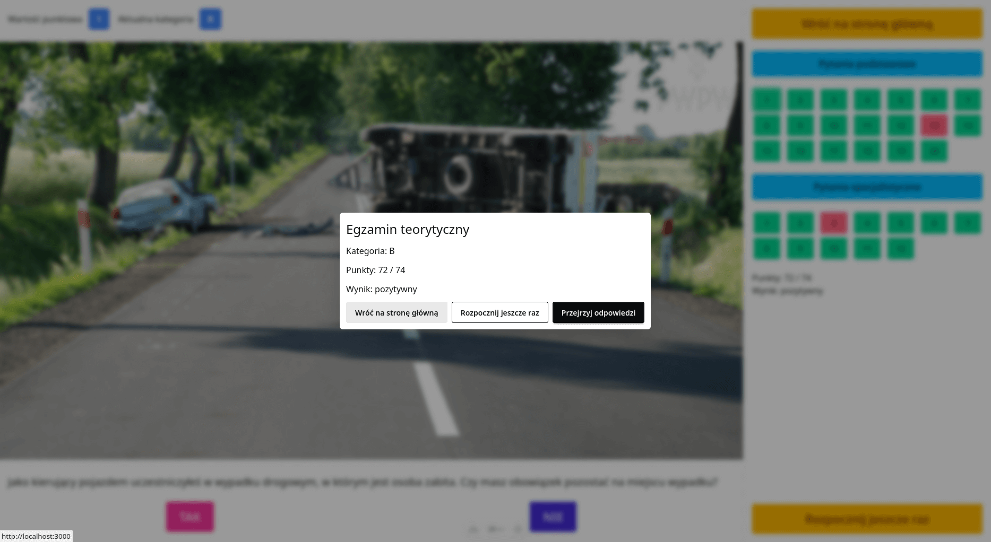Select the blue Pytania podstawowe header
Viewport: 991px width, 542px height.
[x=867, y=64]
